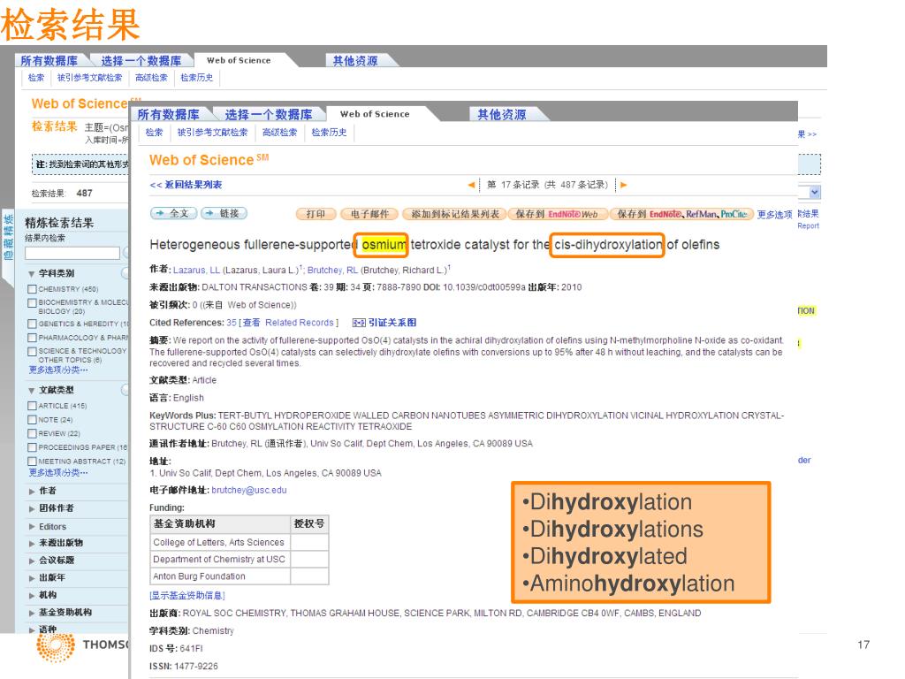Image resolution: width=905 pixels, height=679 pixels.
Task: Open 检索历史 search history in front window
Action: [329, 133]
